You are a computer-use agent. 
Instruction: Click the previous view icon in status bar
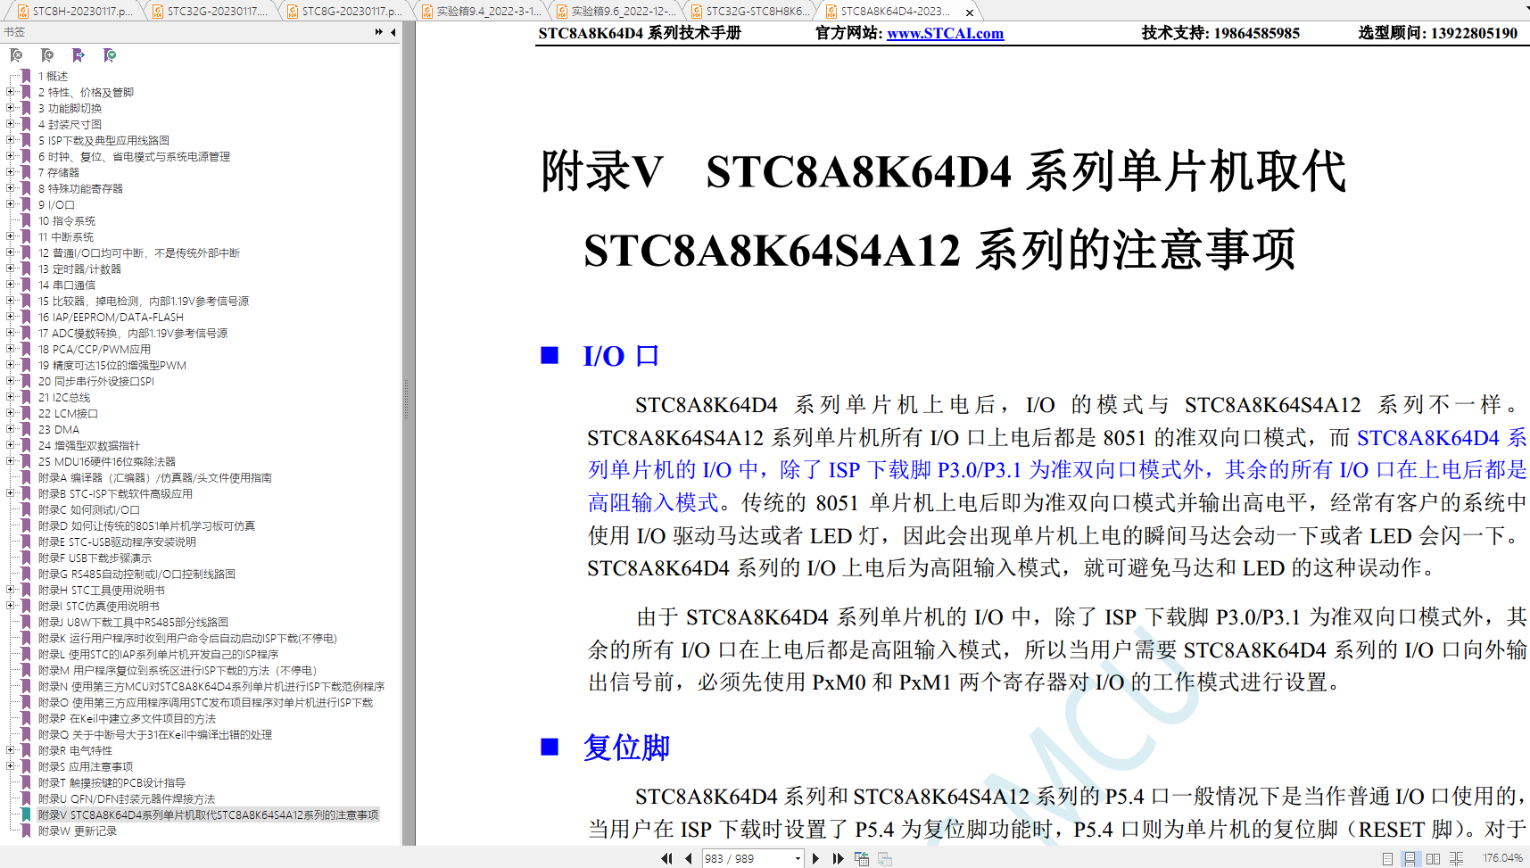coord(862,858)
